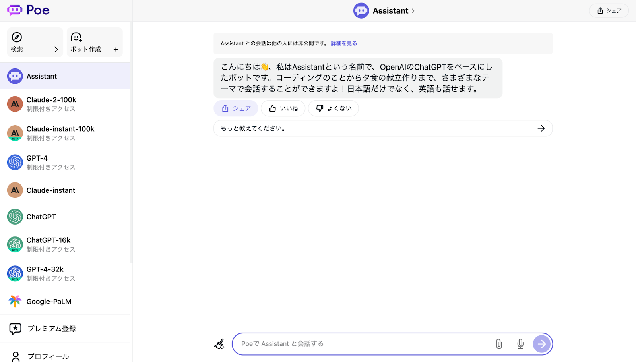Send message with purple arrow button

(542, 344)
